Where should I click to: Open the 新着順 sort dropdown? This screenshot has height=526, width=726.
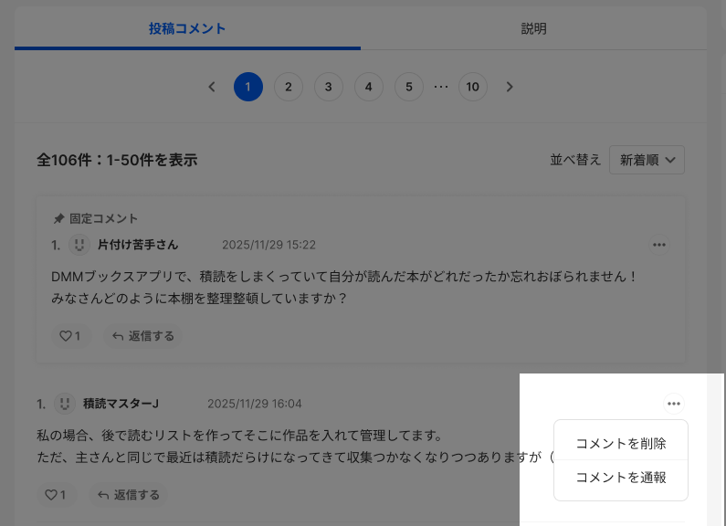647,160
